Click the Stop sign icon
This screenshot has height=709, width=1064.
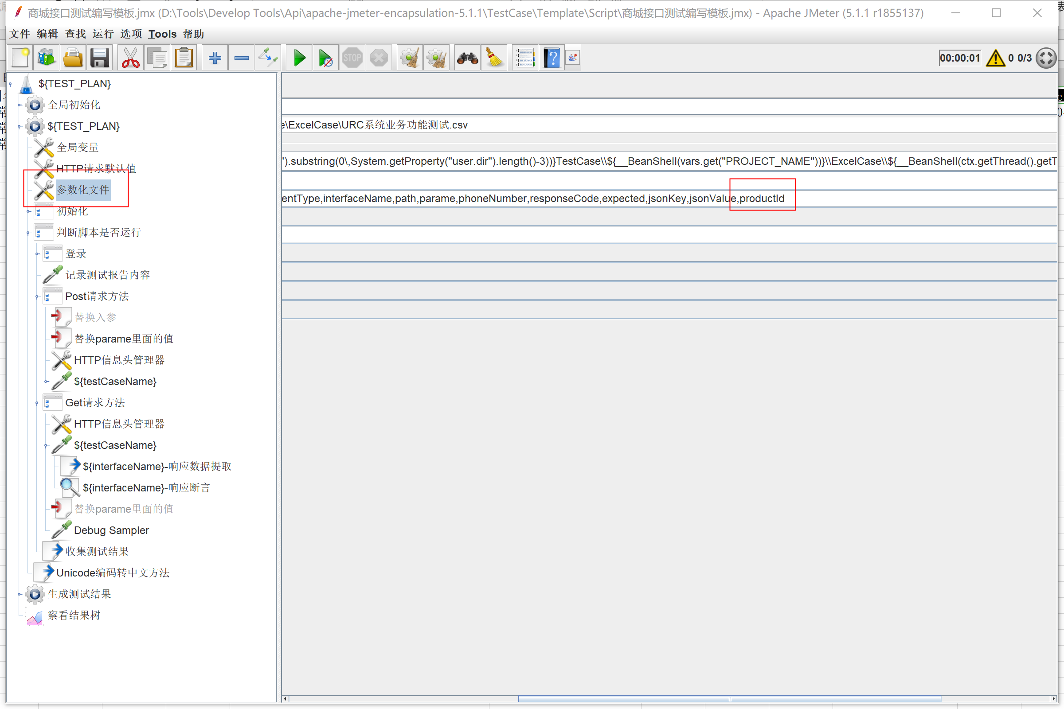pos(352,58)
